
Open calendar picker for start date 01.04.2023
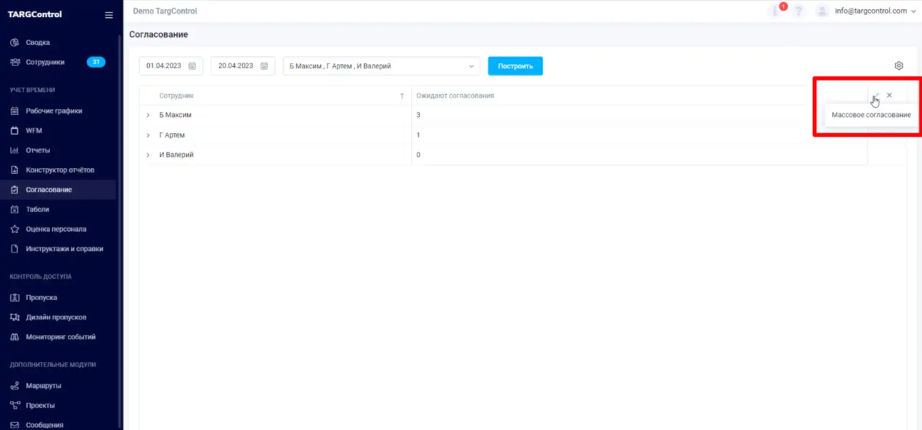(x=192, y=66)
